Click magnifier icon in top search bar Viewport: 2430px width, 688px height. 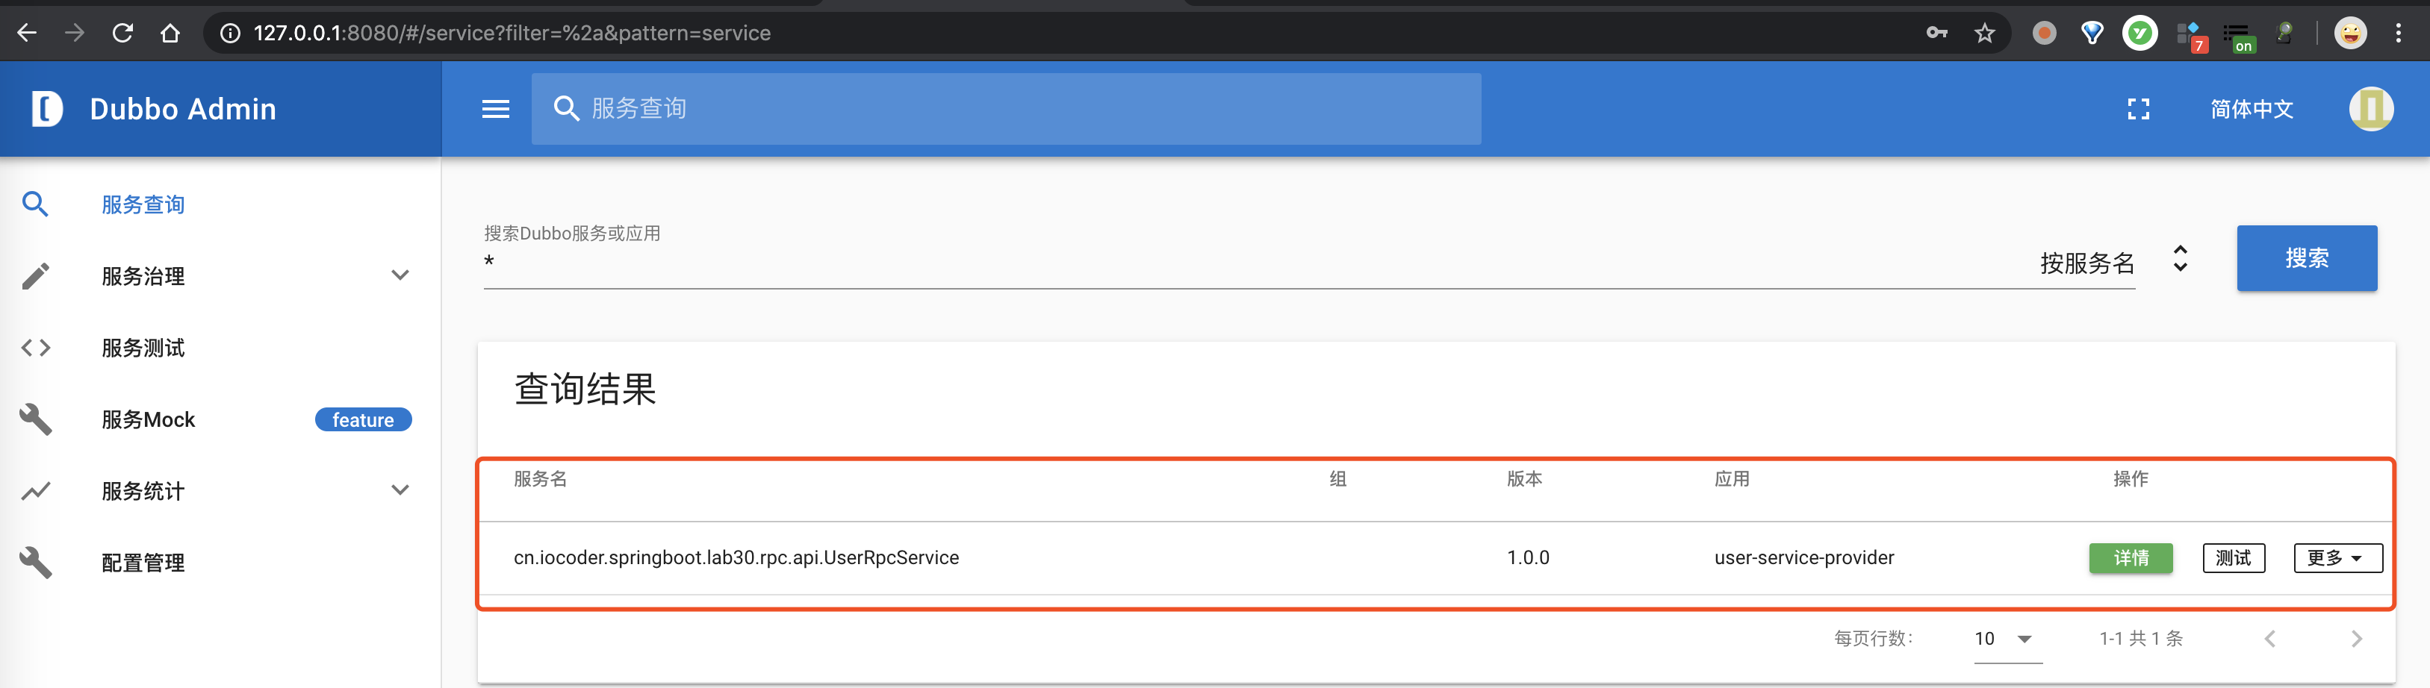pyautogui.click(x=566, y=110)
